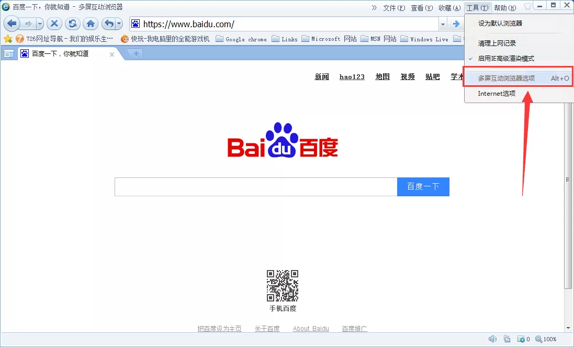Click 百度推广 footer link

354,329
